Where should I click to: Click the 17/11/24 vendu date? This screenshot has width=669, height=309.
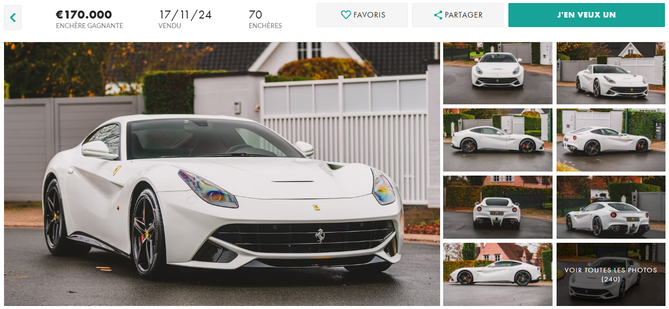tap(185, 15)
